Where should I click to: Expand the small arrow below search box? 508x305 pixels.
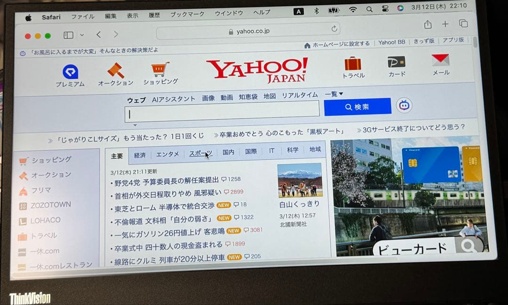[135, 125]
